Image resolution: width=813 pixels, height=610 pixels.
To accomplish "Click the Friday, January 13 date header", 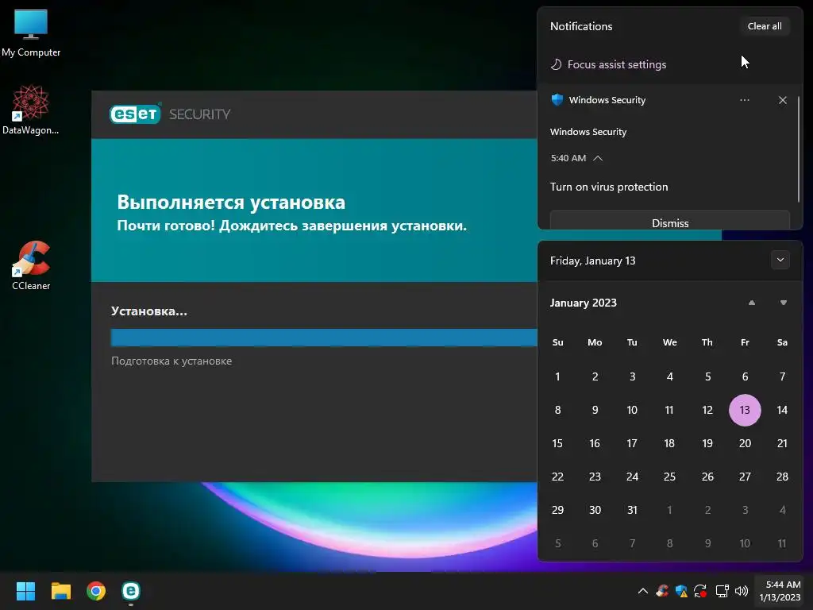I will click(x=592, y=261).
